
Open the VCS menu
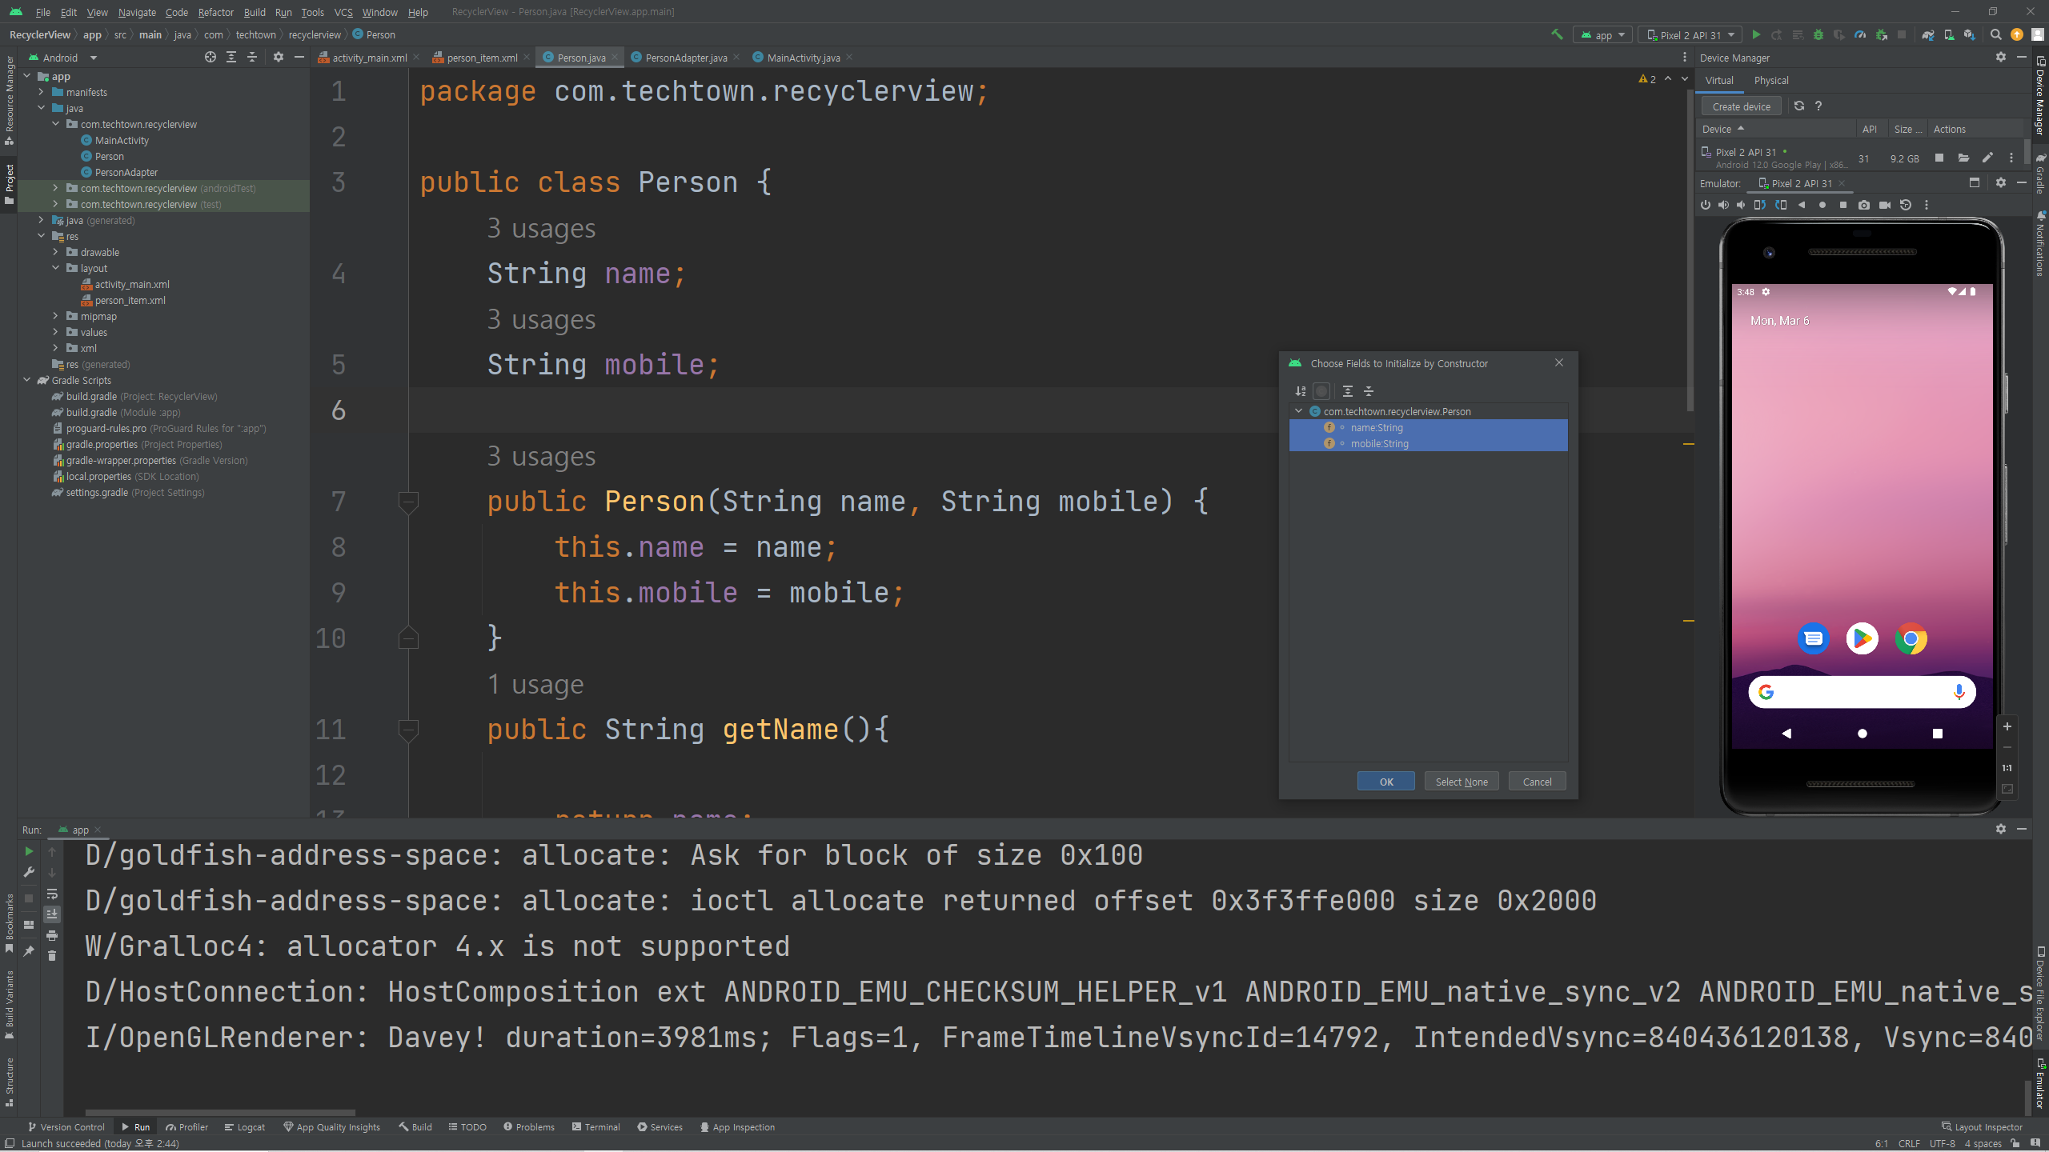click(x=343, y=12)
